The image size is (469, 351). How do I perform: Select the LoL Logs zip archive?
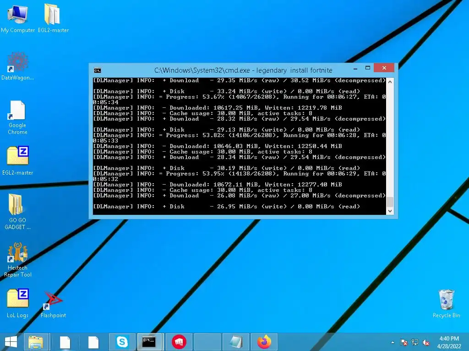[18, 303]
